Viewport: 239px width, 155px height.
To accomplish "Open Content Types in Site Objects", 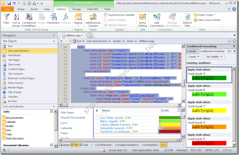I will (x=16, y=69).
